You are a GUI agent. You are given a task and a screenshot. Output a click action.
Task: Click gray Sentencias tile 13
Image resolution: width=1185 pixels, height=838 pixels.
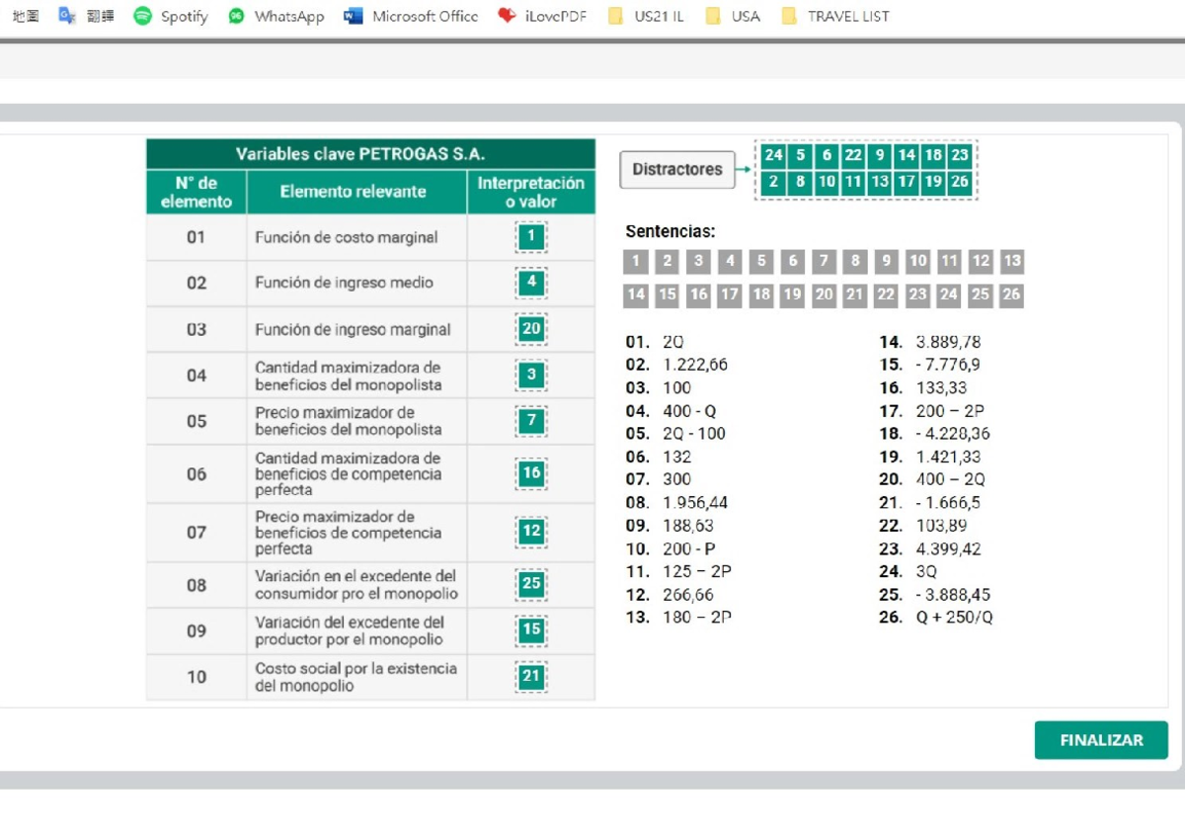[x=1011, y=262]
